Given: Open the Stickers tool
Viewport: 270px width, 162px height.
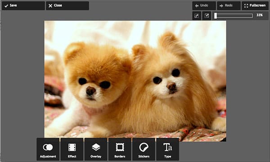Looking at the screenshot, I should pyautogui.click(x=144, y=149).
